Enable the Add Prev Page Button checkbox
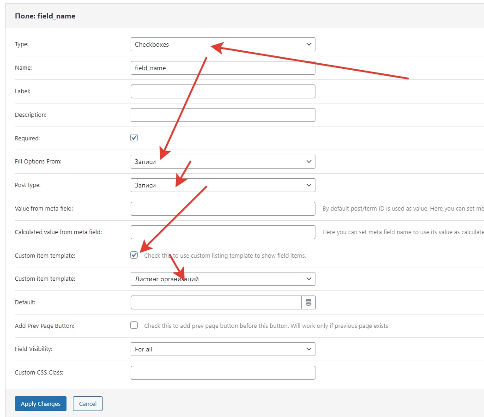The image size is (484, 417). click(134, 325)
